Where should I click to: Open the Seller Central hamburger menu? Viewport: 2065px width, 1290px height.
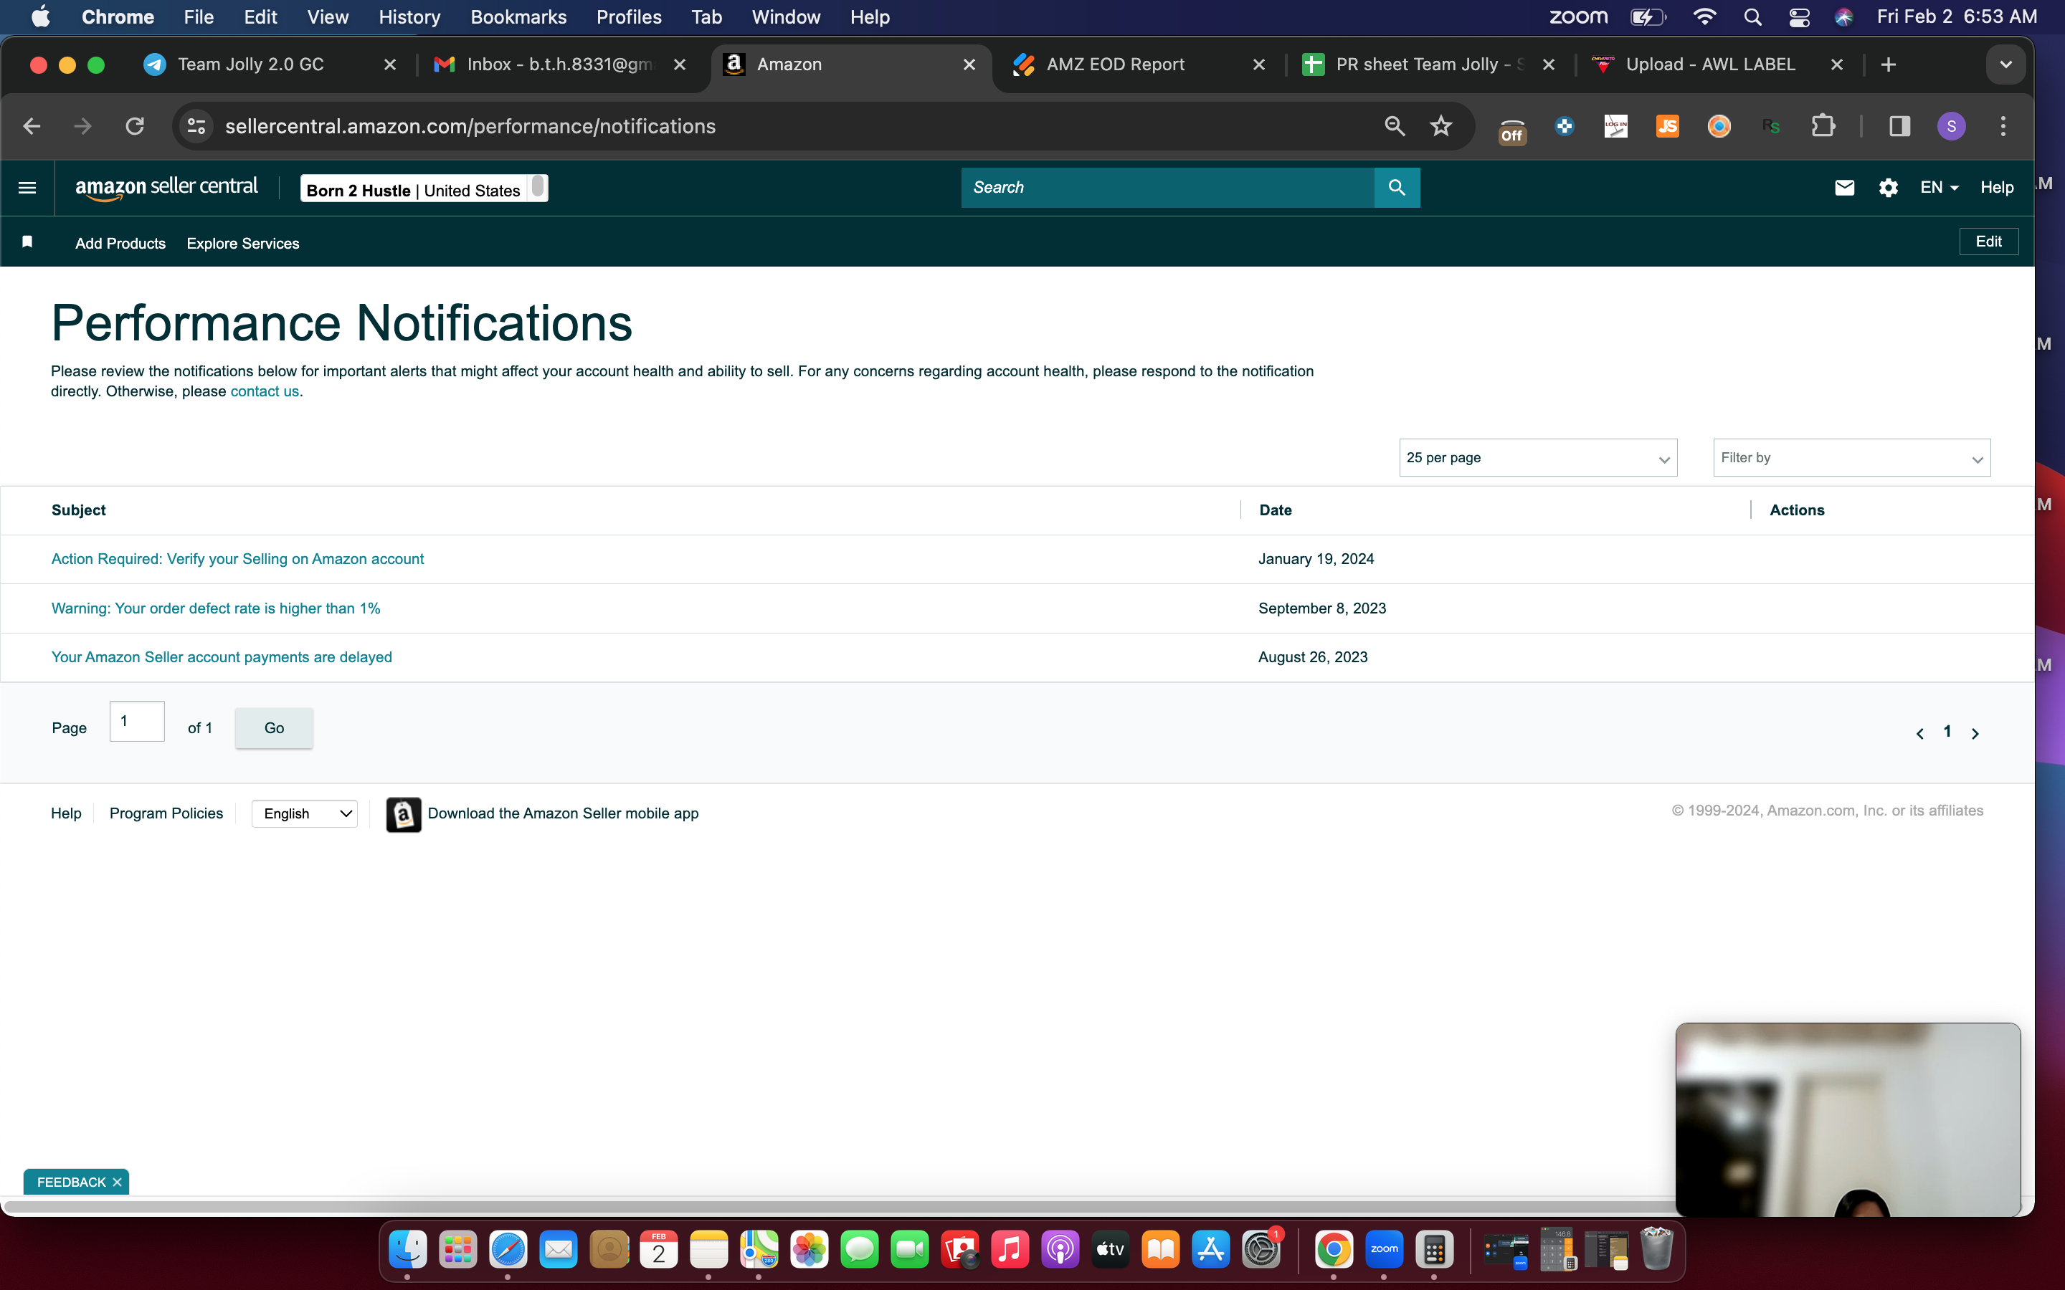(x=27, y=188)
